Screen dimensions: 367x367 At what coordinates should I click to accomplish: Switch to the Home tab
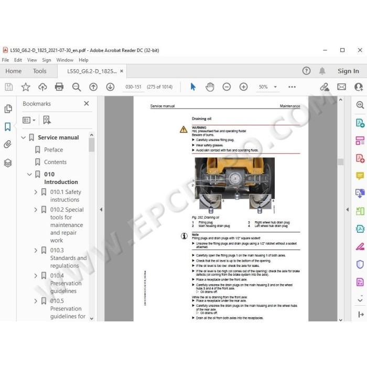(x=13, y=71)
